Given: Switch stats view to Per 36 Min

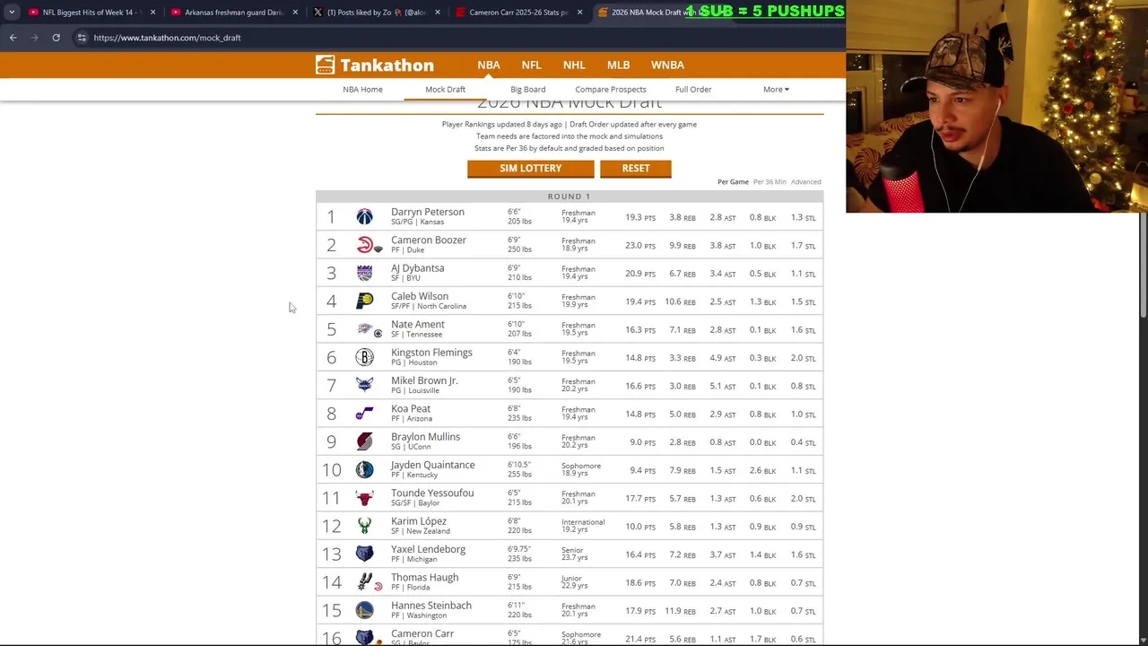Looking at the screenshot, I should (x=770, y=182).
